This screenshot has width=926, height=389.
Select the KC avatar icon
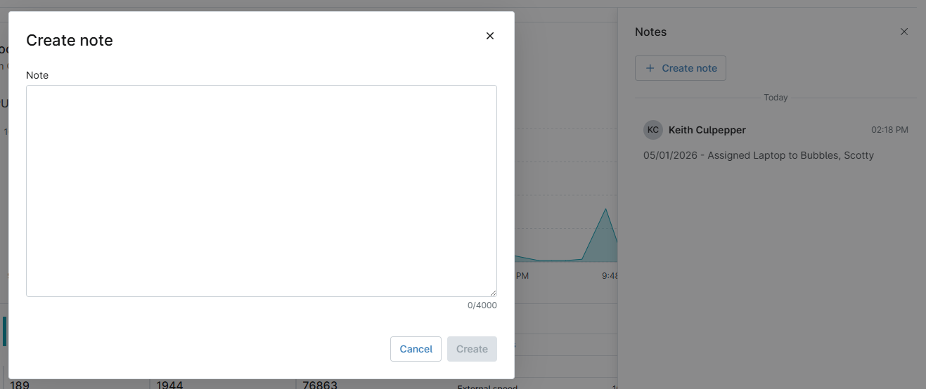pos(653,130)
